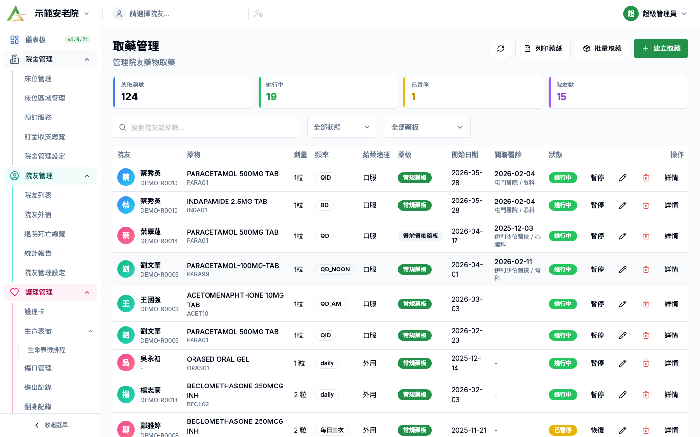
Task: Delete 劉文華's PARACETAMOL 500MG QID row
Action: coord(646,336)
